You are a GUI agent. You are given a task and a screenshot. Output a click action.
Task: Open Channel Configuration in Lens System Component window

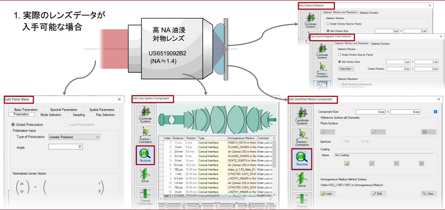[x=145, y=196]
